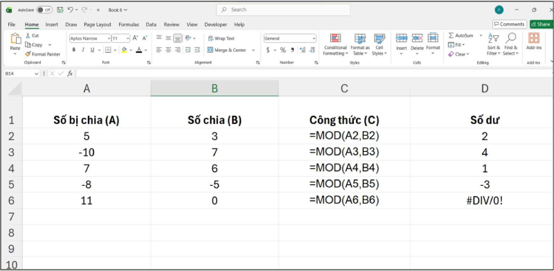Select cell with #DIV/0! error
This screenshot has width=554, height=271.
(484, 200)
